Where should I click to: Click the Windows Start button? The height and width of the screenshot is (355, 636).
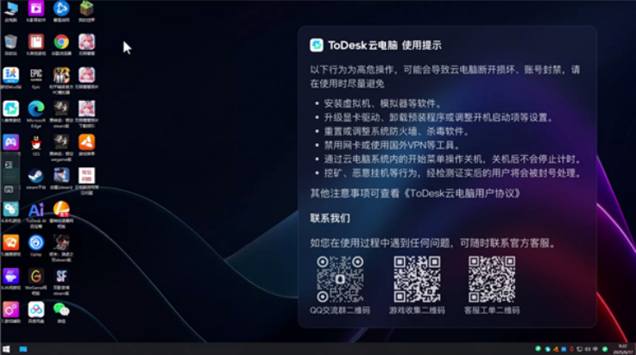(x=22, y=349)
